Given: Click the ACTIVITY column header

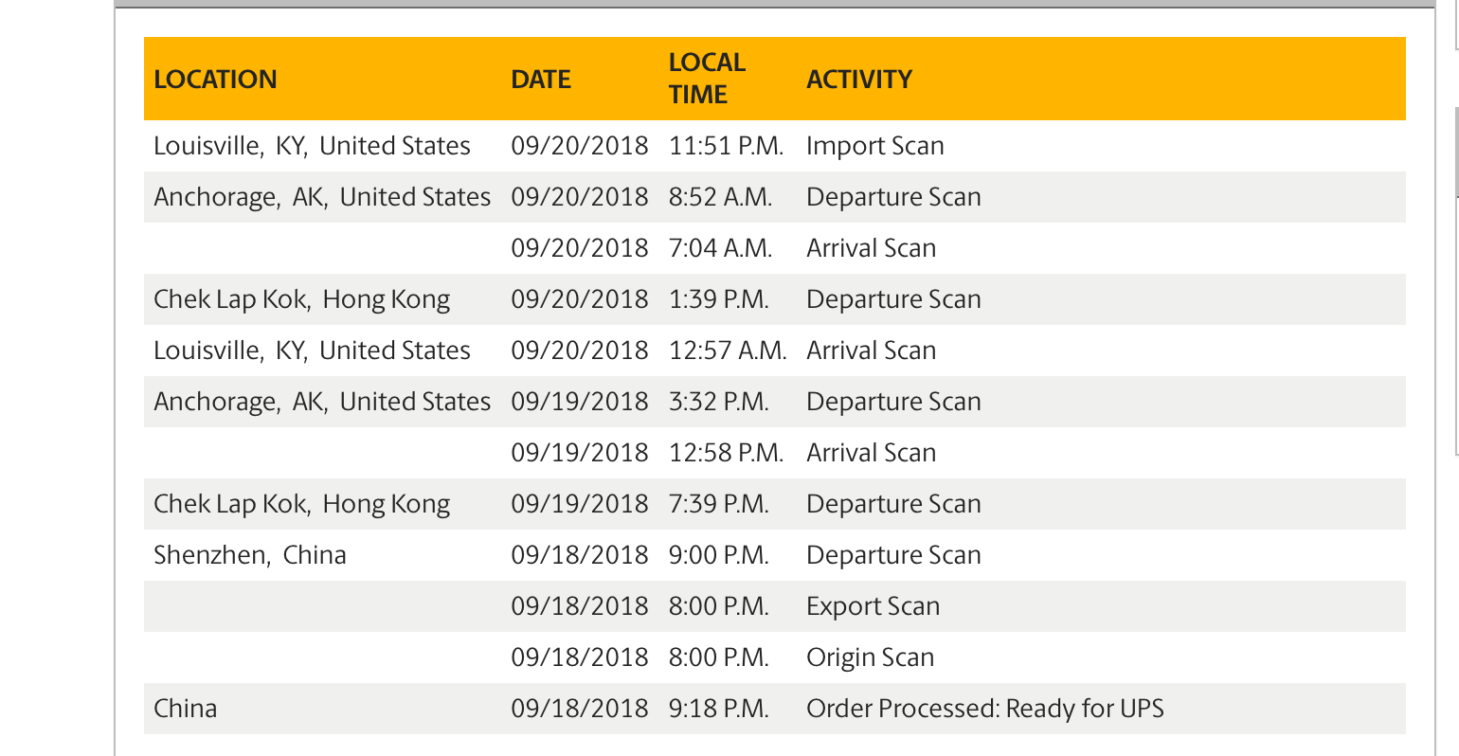Looking at the screenshot, I should click(x=859, y=80).
